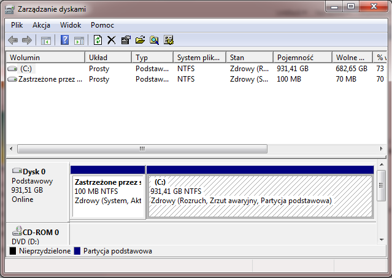
Task: Select the Dysk 0 disk label
Action: pos(37,192)
